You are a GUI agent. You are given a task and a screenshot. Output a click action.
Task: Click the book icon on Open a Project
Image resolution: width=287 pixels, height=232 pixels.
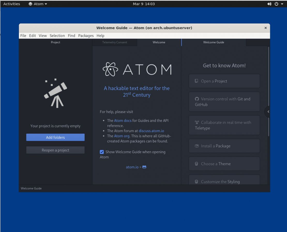pyautogui.click(x=196, y=81)
